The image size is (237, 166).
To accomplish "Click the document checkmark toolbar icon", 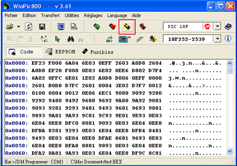I will [x=74, y=27].
